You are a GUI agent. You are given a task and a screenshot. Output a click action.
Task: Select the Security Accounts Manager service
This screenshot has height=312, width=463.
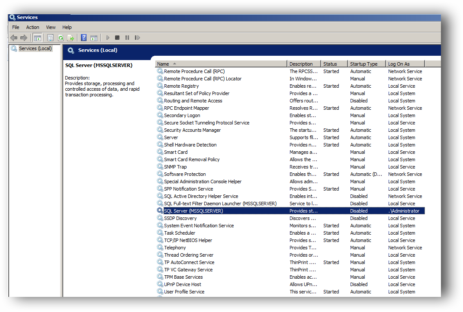290,130
